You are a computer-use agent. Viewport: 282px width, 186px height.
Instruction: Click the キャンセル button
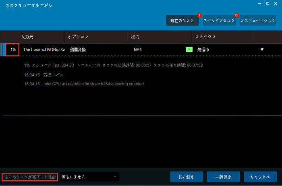pos(260,177)
